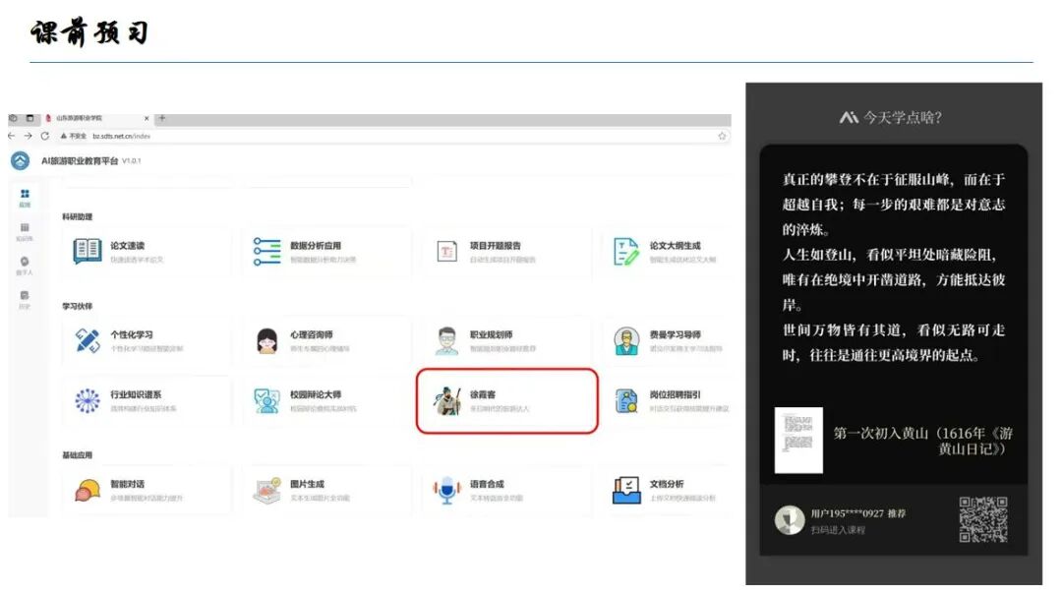
Task: Open the 职业规划师 avatar card
Action: click(x=506, y=341)
